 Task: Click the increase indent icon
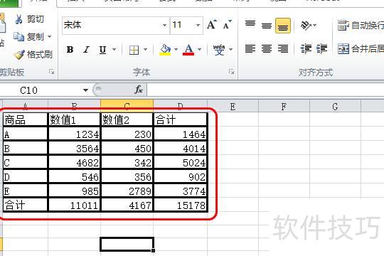click(322, 49)
